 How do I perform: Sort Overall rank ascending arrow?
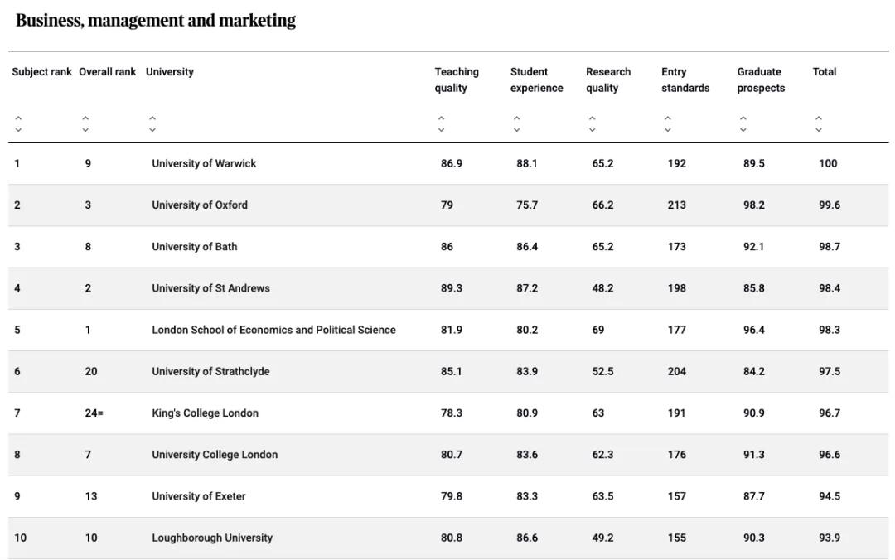point(85,119)
